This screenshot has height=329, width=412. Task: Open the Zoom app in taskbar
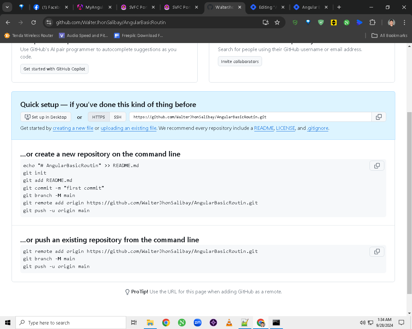tap(198, 323)
